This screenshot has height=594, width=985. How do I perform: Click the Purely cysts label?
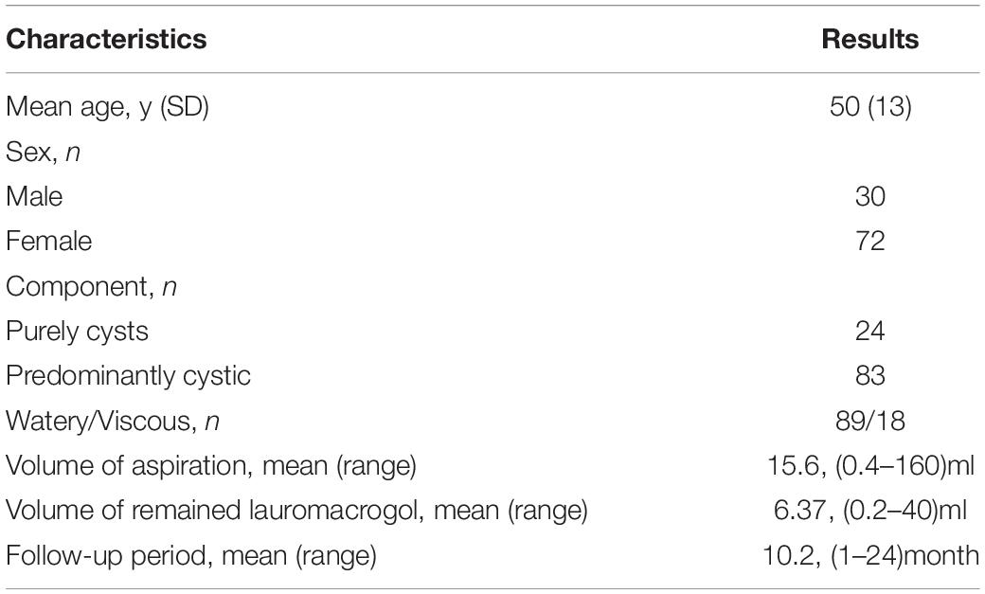78,332
